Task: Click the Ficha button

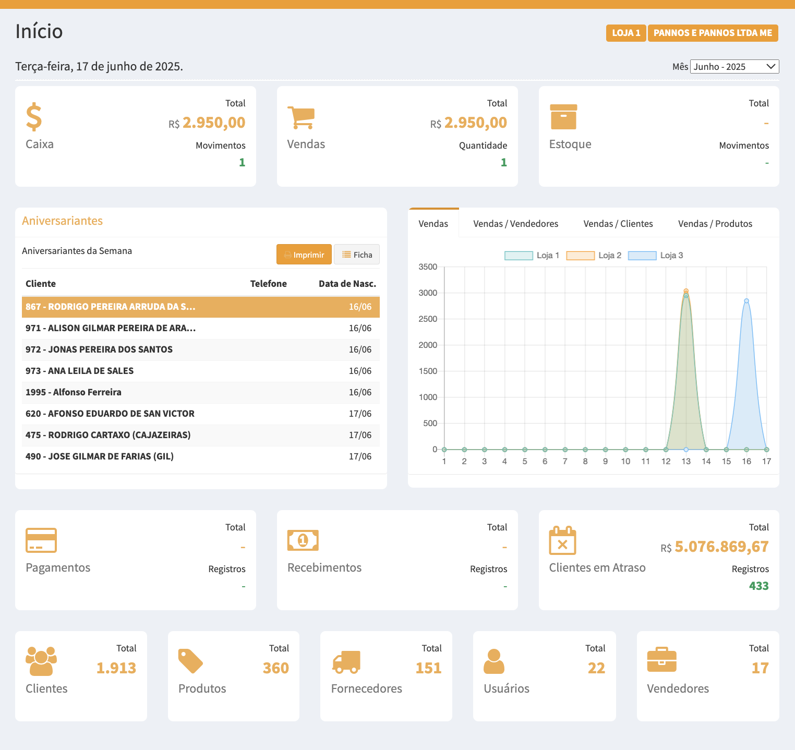Action: coord(357,255)
